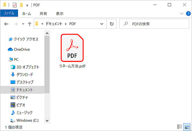Switch to the 共有 ribbon tab
The width and height of the screenshot is (192, 131).
pyautogui.click(x=43, y=13)
